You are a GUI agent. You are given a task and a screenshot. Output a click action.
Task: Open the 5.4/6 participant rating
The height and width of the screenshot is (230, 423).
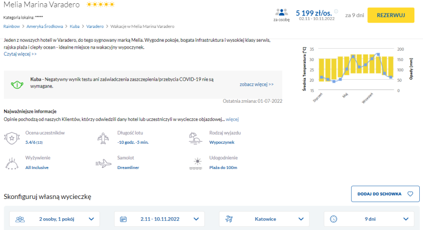pos(34,142)
